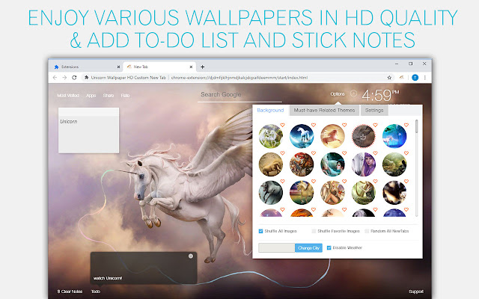Click the Rate link
This screenshot has width=479, height=299.
[125, 96]
